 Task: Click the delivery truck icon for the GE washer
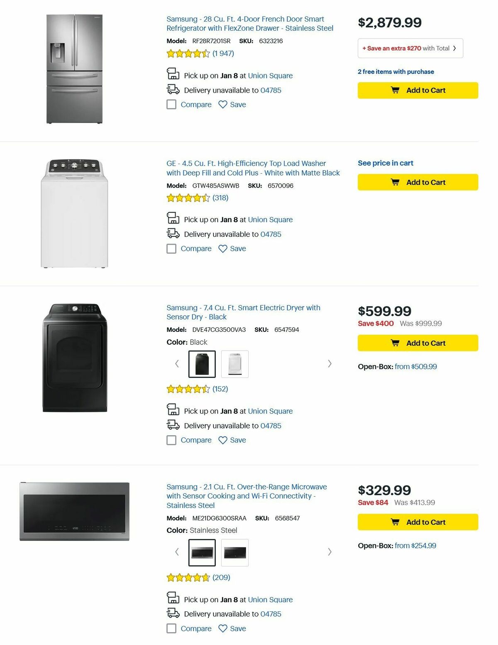(x=173, y=234)
